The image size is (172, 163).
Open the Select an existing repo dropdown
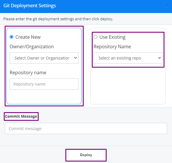click(x=128, y=58)
